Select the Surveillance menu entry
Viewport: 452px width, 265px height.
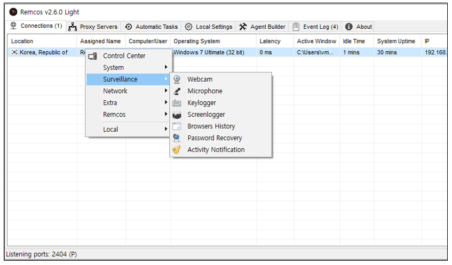128,79
